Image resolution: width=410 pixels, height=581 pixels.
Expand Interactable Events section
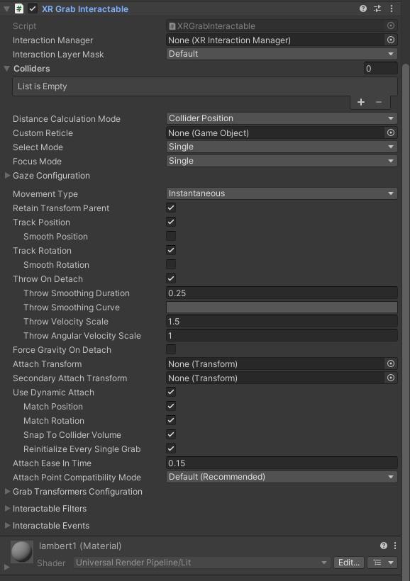[x=7, y=526]
